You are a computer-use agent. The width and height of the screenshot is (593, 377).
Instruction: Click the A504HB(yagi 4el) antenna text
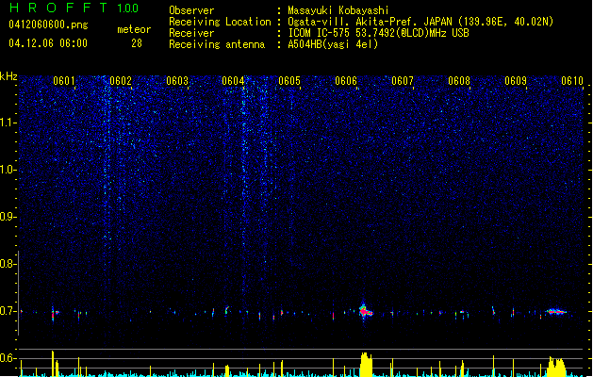click(333, 44)
